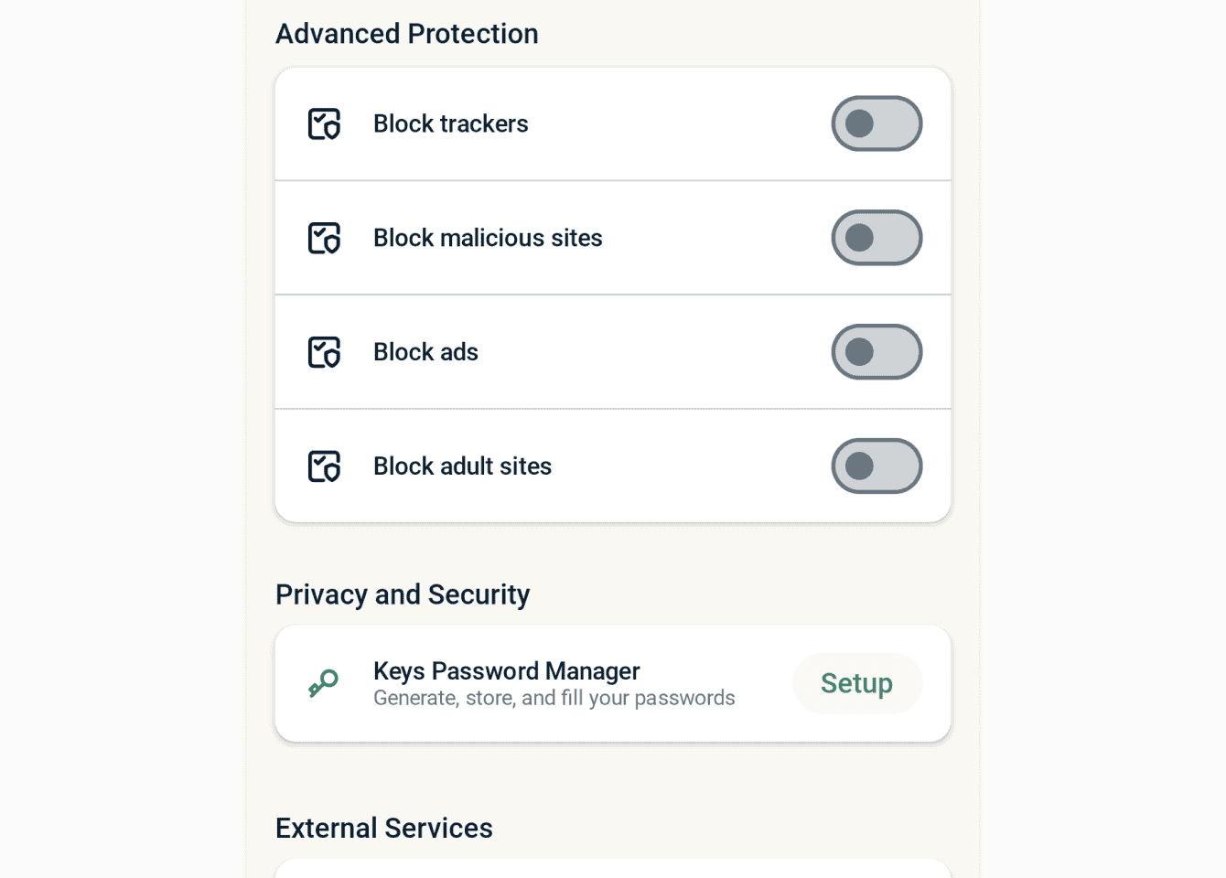This screenshot has height=878, width=1226.
Task: Toggle the Block ads switch
Action: click(876, 352)
